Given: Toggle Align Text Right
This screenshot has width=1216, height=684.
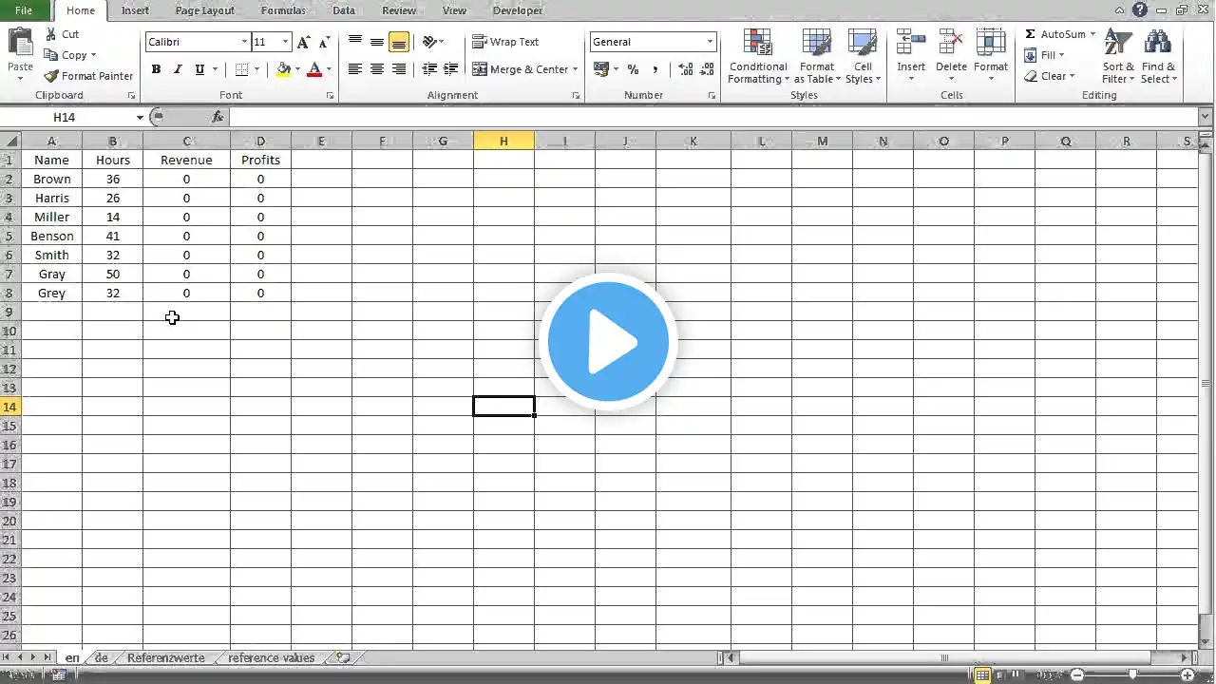Looking at the screenshot, I should point(399,69).
